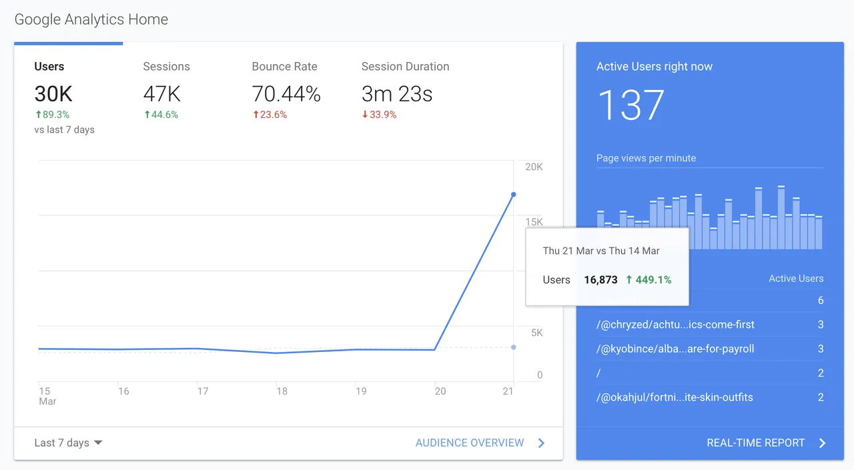
Task: Click the 21 Mar data point on chart
Action: coord(513,194)
